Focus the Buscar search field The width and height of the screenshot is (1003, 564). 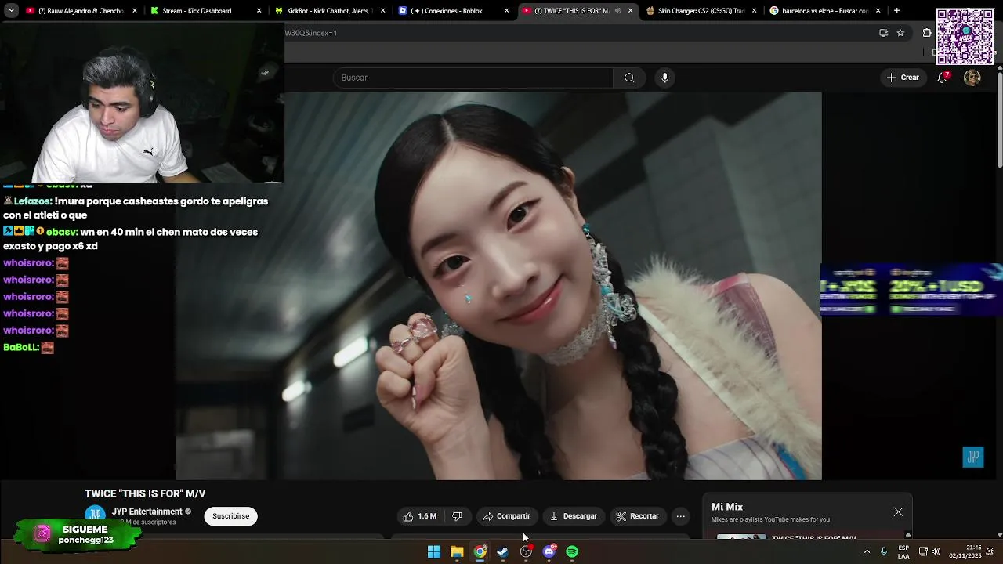click(x=473, y=78)
